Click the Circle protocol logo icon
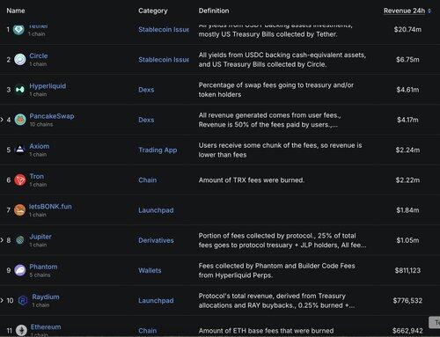 [20, 60]
